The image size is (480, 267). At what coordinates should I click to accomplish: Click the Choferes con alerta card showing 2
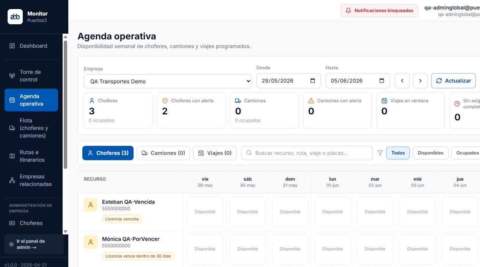[191, 111]
